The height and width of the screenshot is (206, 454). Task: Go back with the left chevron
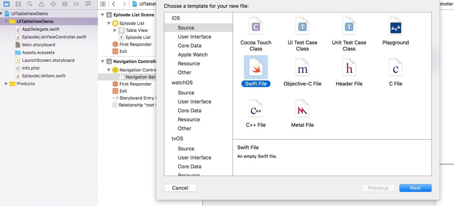pos(114,4)
